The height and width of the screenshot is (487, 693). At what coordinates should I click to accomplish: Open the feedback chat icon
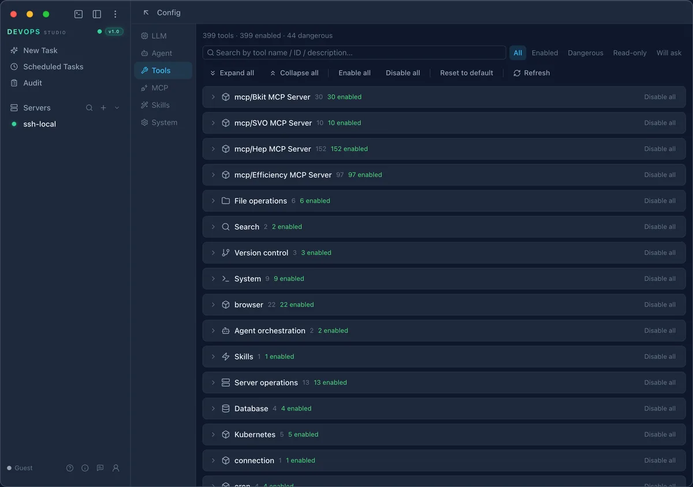(100, 468)
